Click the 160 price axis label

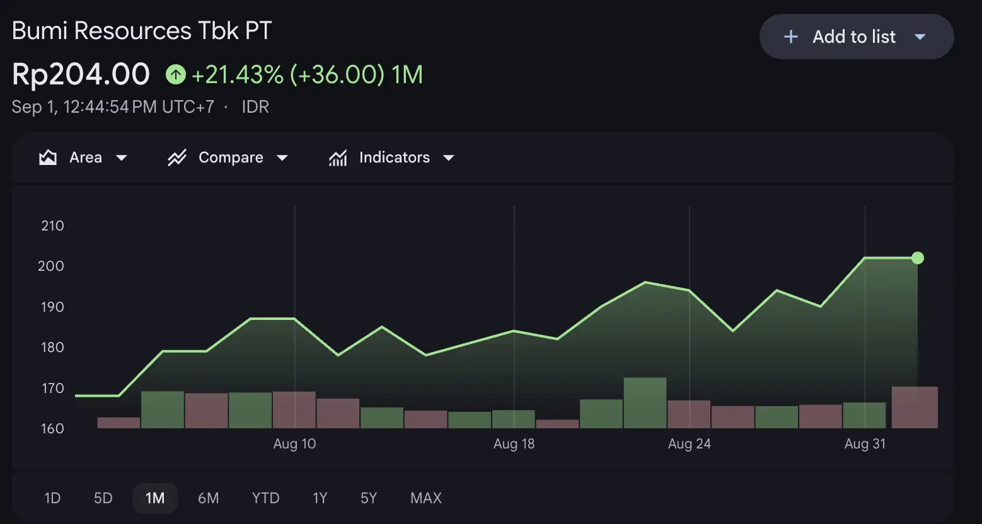(x=52, y=428)
